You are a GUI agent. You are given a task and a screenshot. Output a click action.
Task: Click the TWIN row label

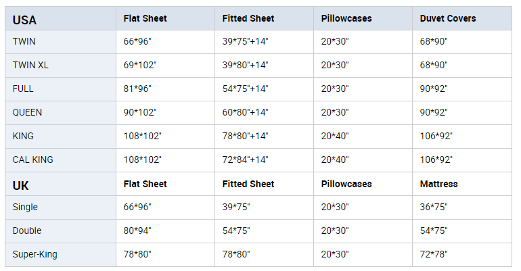(24, 41)
